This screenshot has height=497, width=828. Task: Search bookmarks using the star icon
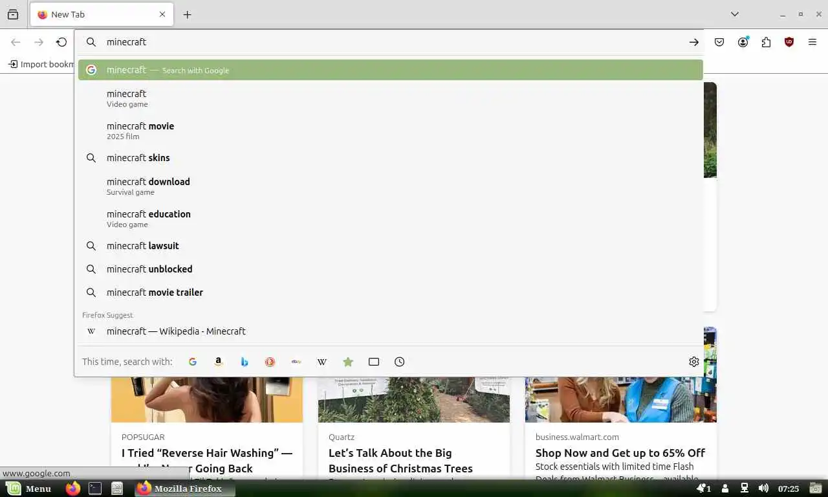(x=348, y=362)
